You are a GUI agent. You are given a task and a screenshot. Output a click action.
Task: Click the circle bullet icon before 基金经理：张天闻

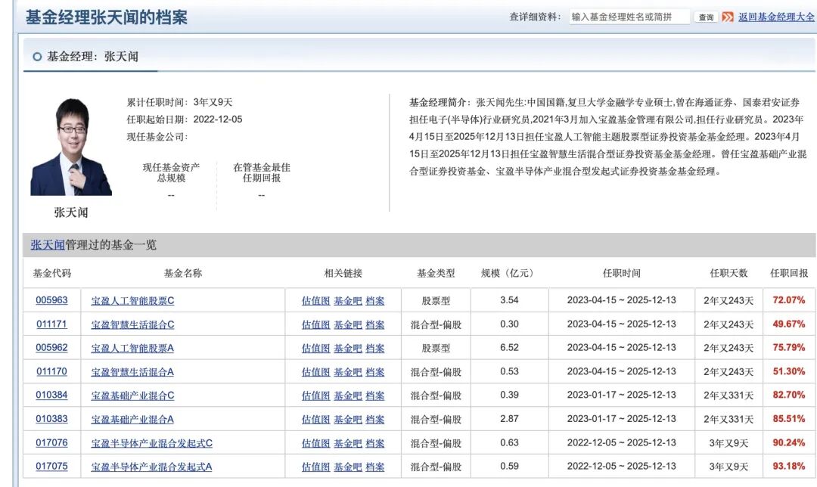click(37, 57)
